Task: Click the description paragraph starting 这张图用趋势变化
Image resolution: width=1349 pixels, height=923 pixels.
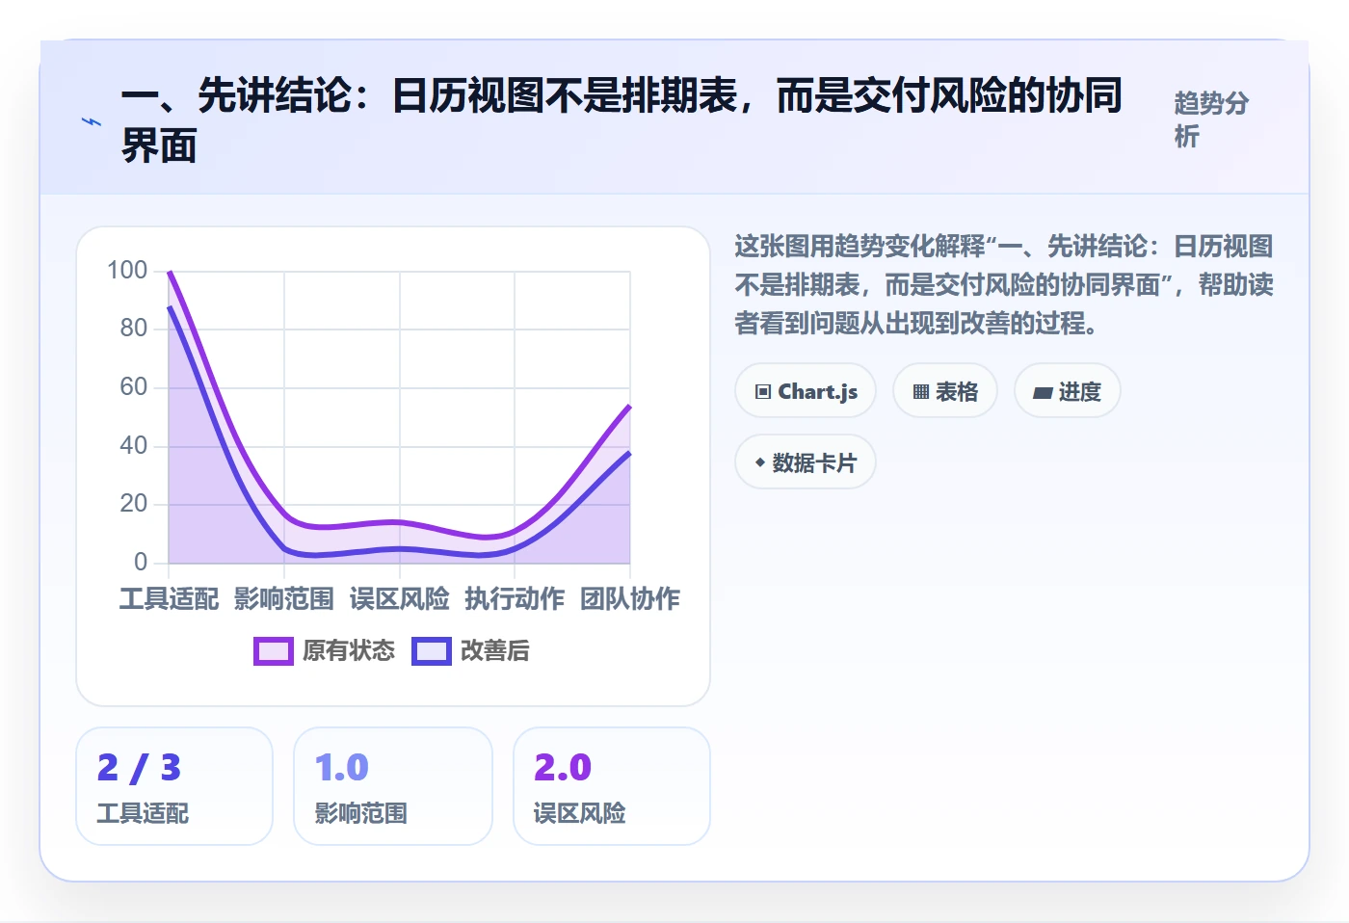Action: coord(1004,285)
